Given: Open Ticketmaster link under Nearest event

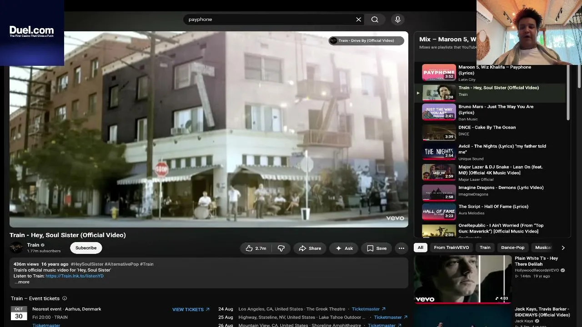Looking at the screenshot, I should click(46, 325).
